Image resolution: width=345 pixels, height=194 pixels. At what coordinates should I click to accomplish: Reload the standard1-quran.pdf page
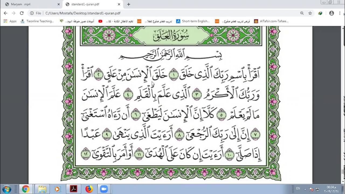[22, 13]
